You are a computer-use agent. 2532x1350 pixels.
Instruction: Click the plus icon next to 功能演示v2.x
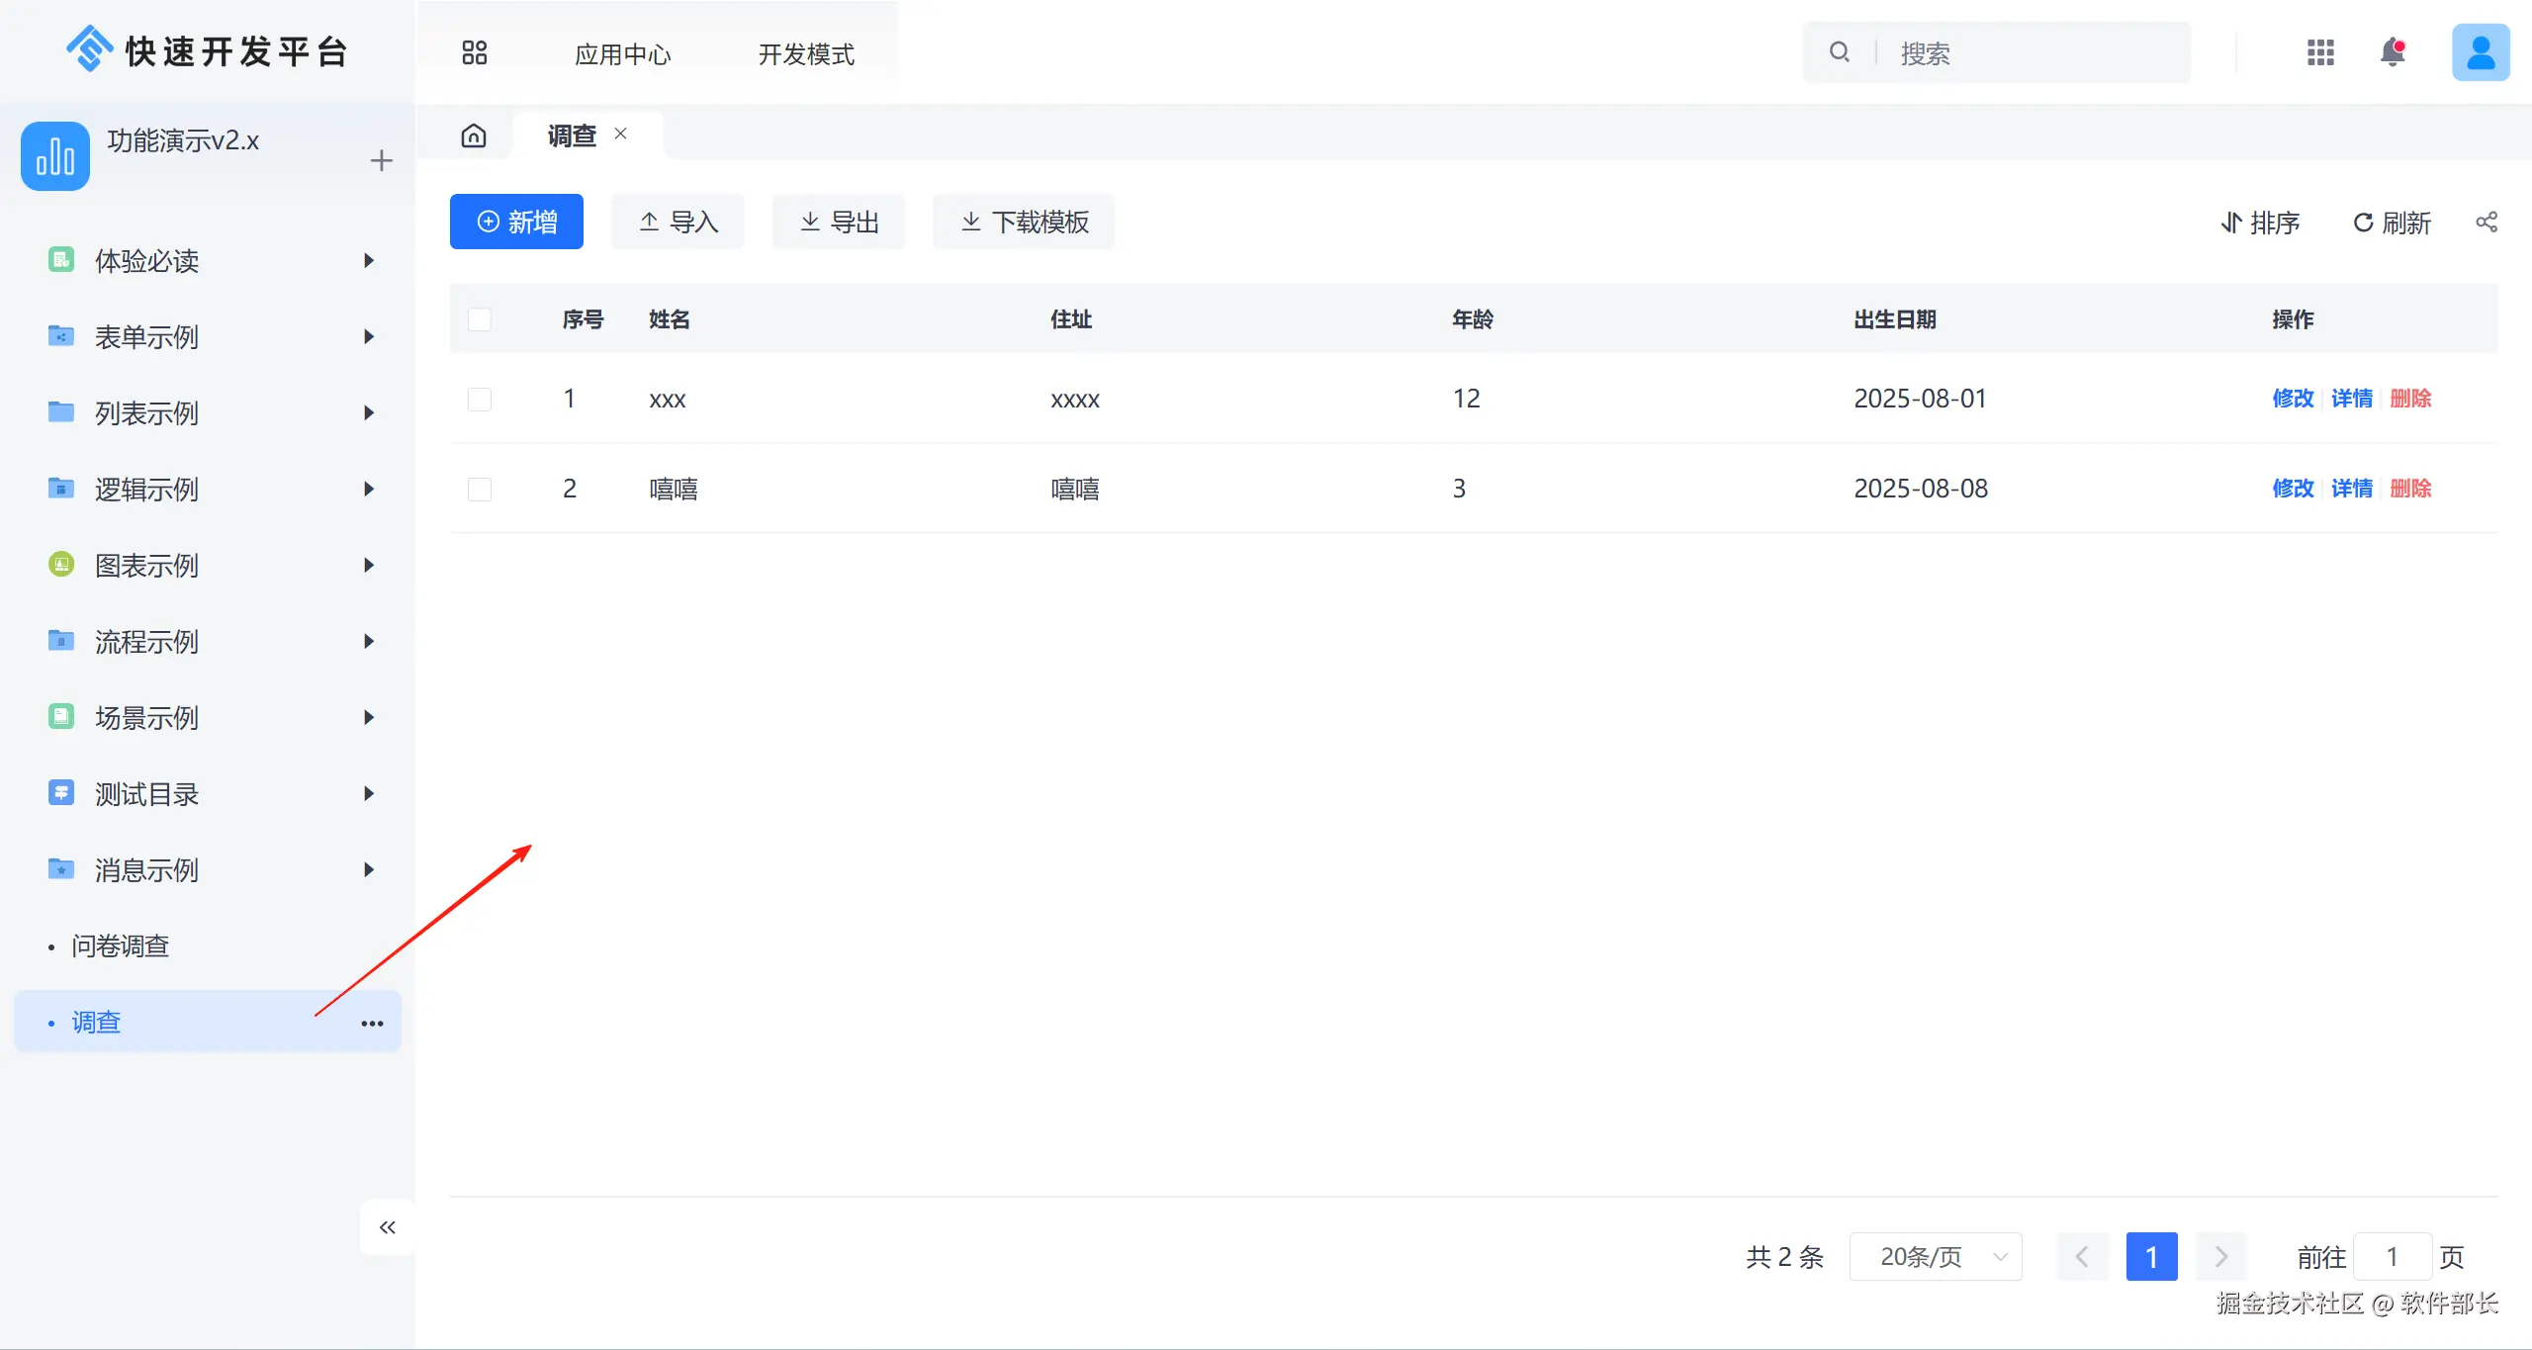[381, 160]
